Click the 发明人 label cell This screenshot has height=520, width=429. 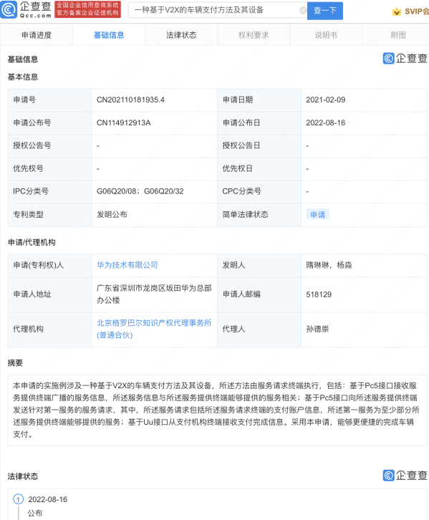point(259,265)
